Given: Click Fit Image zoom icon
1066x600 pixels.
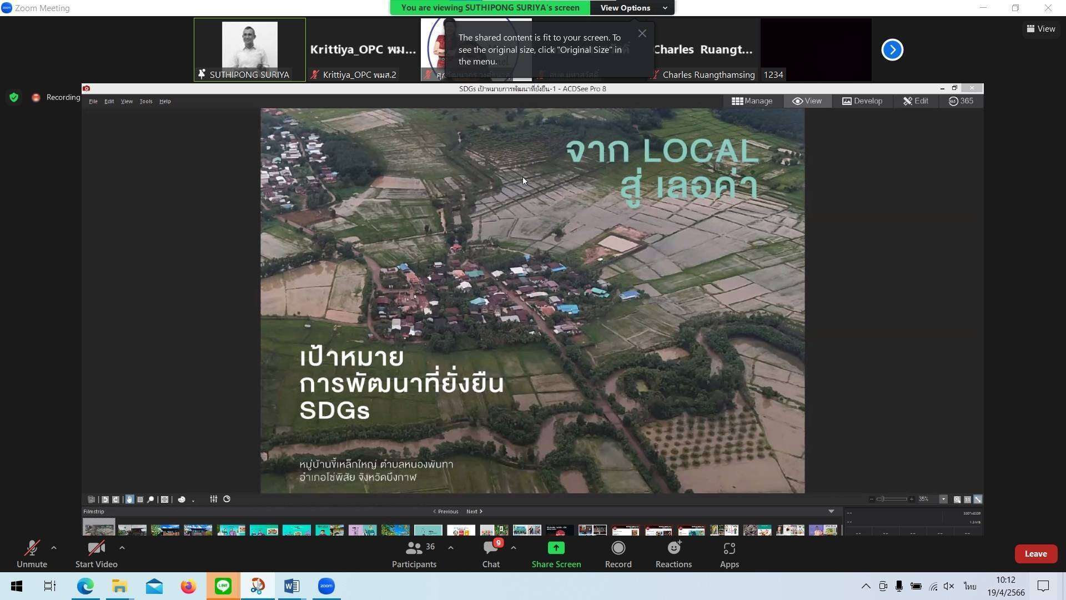Looking at the screenshot, I should pos(957,499).
